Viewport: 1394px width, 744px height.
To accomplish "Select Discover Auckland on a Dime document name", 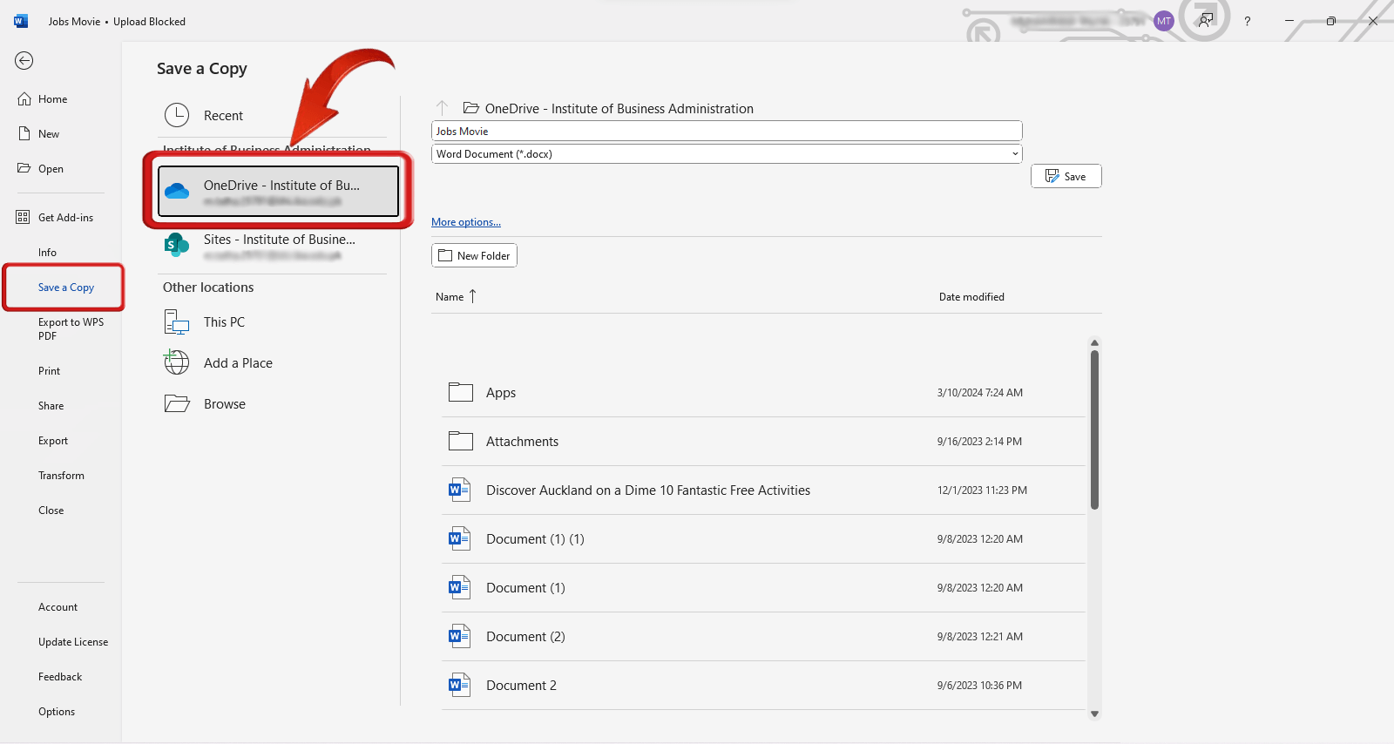I will (648, 490).
